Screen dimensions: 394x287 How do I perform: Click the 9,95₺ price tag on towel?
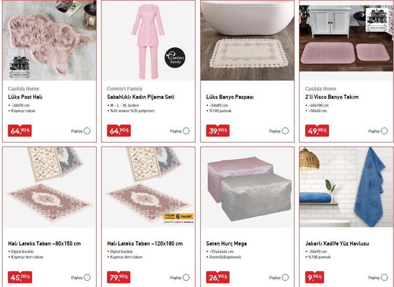pyautogui.click(x=314, y=277)
